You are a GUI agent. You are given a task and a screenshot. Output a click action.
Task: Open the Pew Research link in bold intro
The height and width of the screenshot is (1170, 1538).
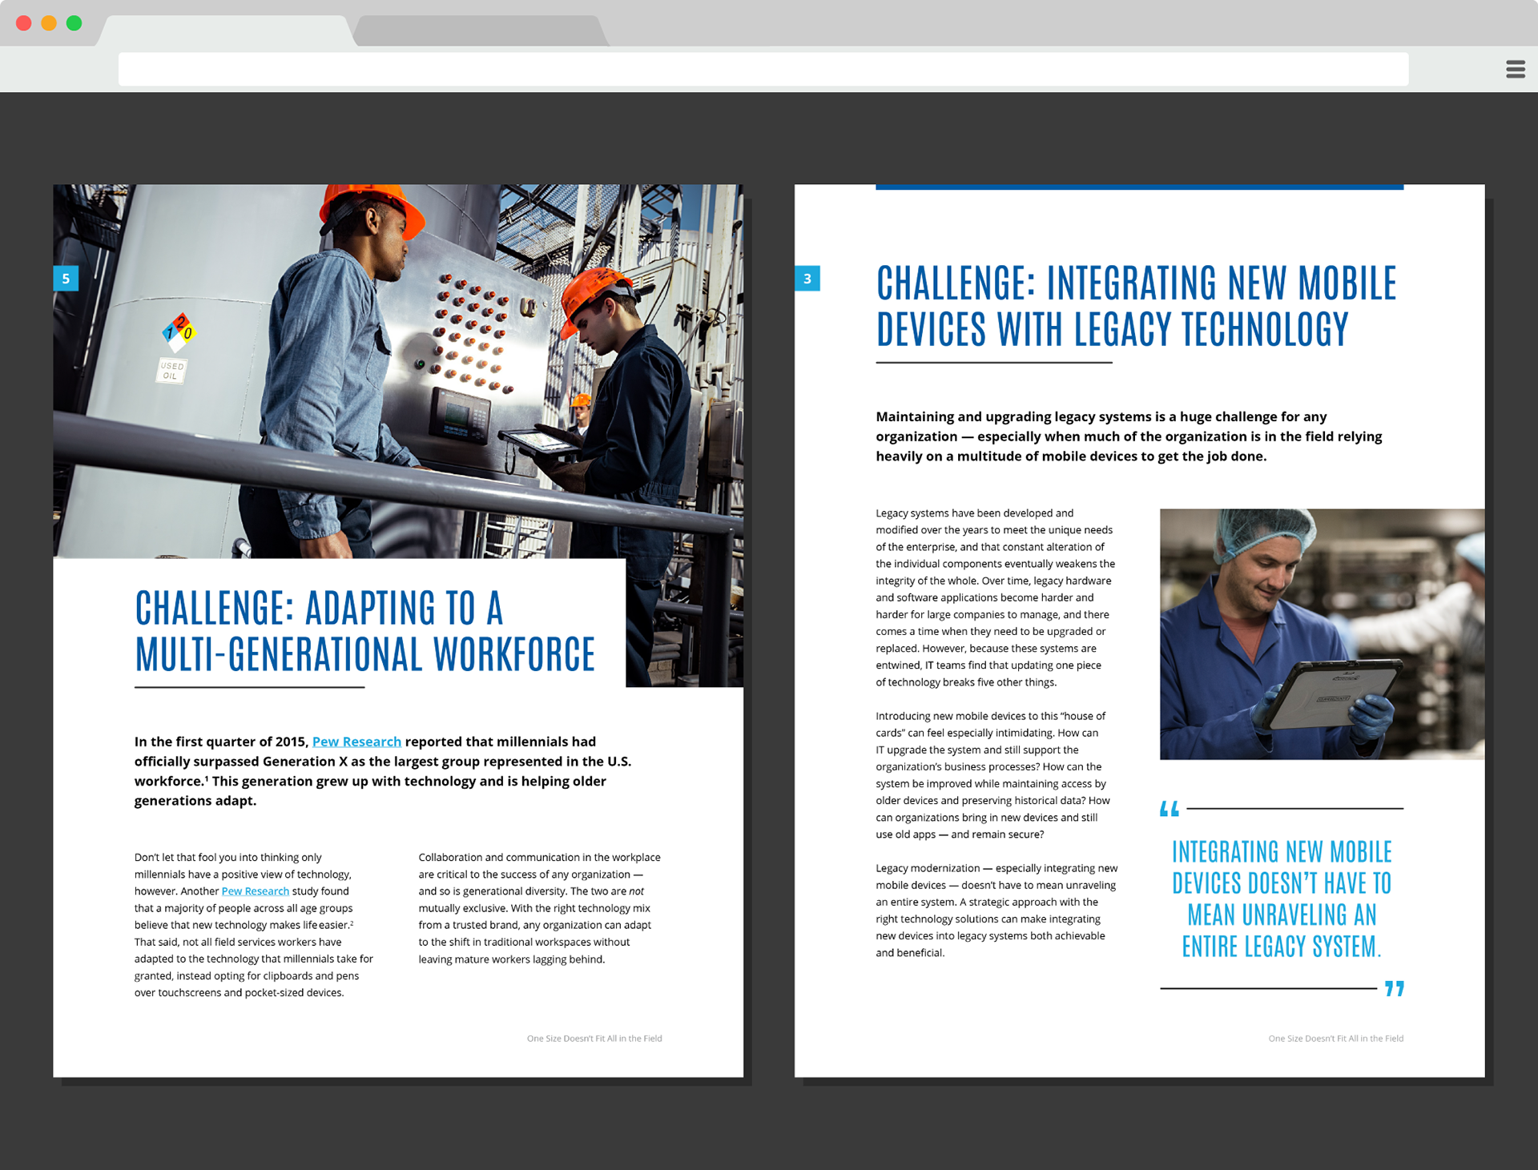pyautogui.click(x=356, y=742)
